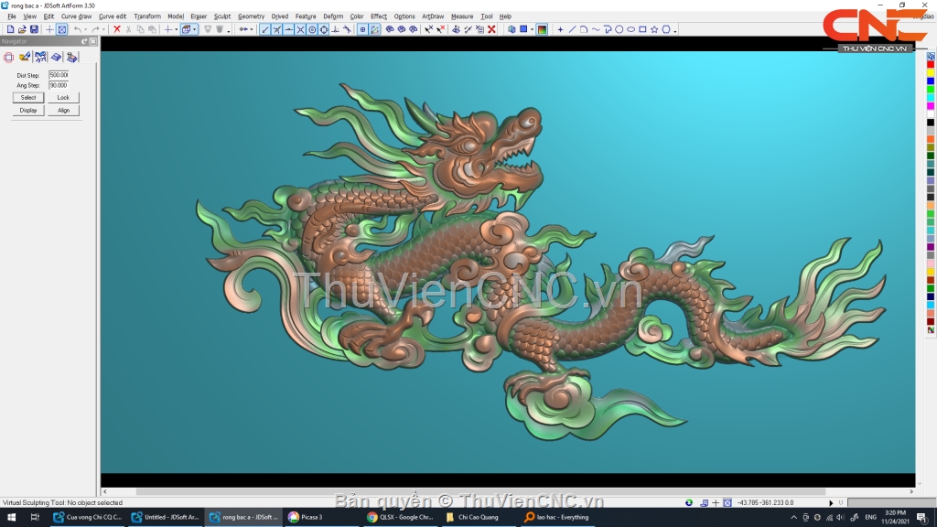Select the rectangle drawing tool

tap(642, 29)
